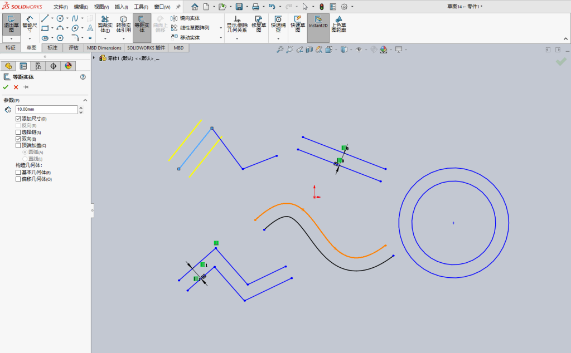Click the 智能尺寸 smart dimension tool

30,23
